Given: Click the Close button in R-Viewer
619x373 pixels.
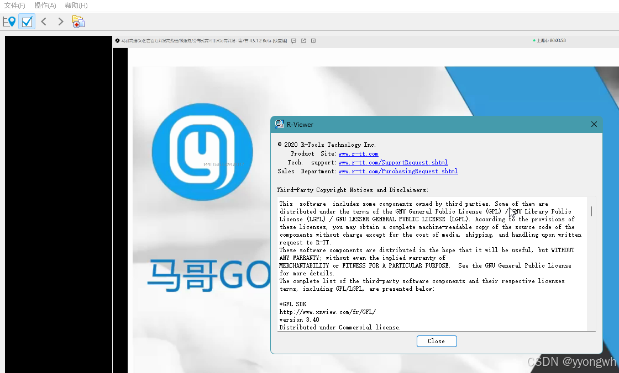Looking at the screenshot, I should [x=437, y=341].
